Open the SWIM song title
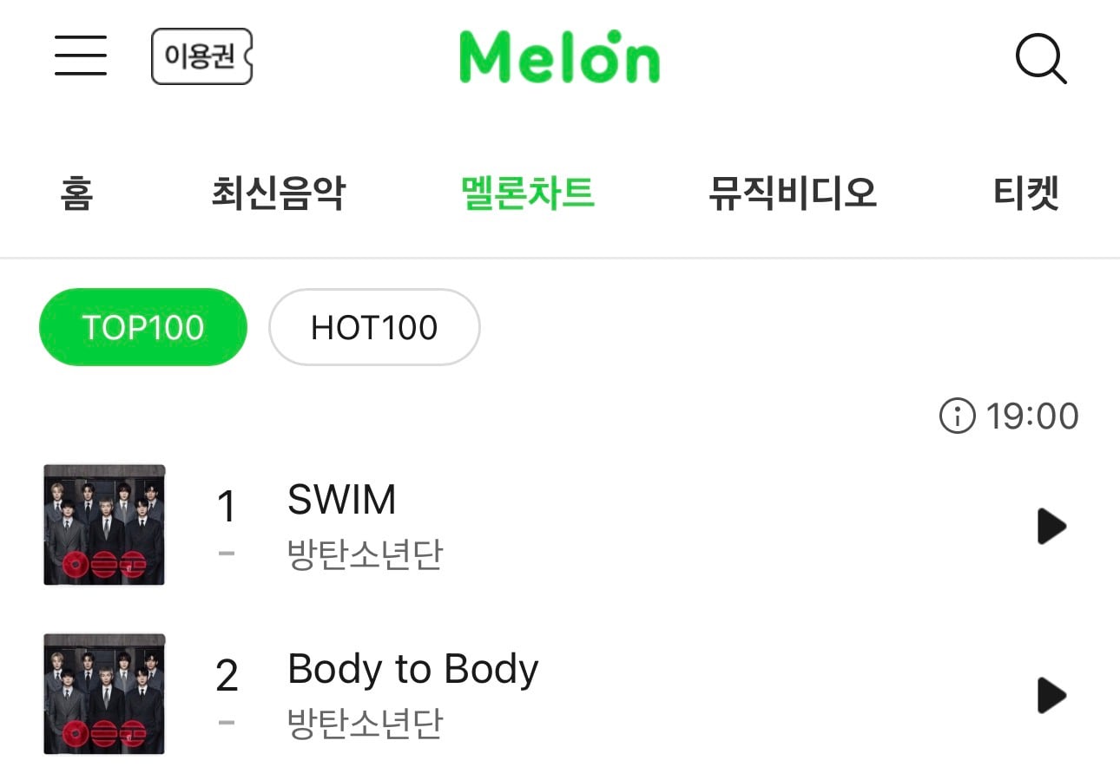Viewport: 1120px width, 780px height. point(342,500)
